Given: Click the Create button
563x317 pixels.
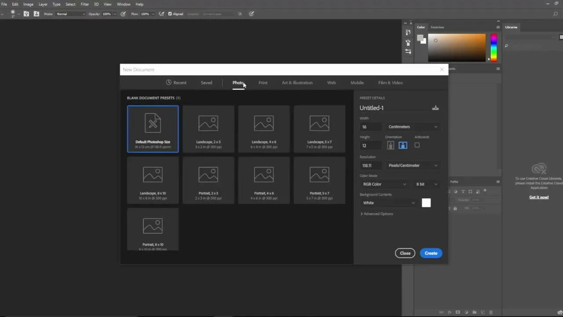Looking at the screenshot, I should (431, 253).
